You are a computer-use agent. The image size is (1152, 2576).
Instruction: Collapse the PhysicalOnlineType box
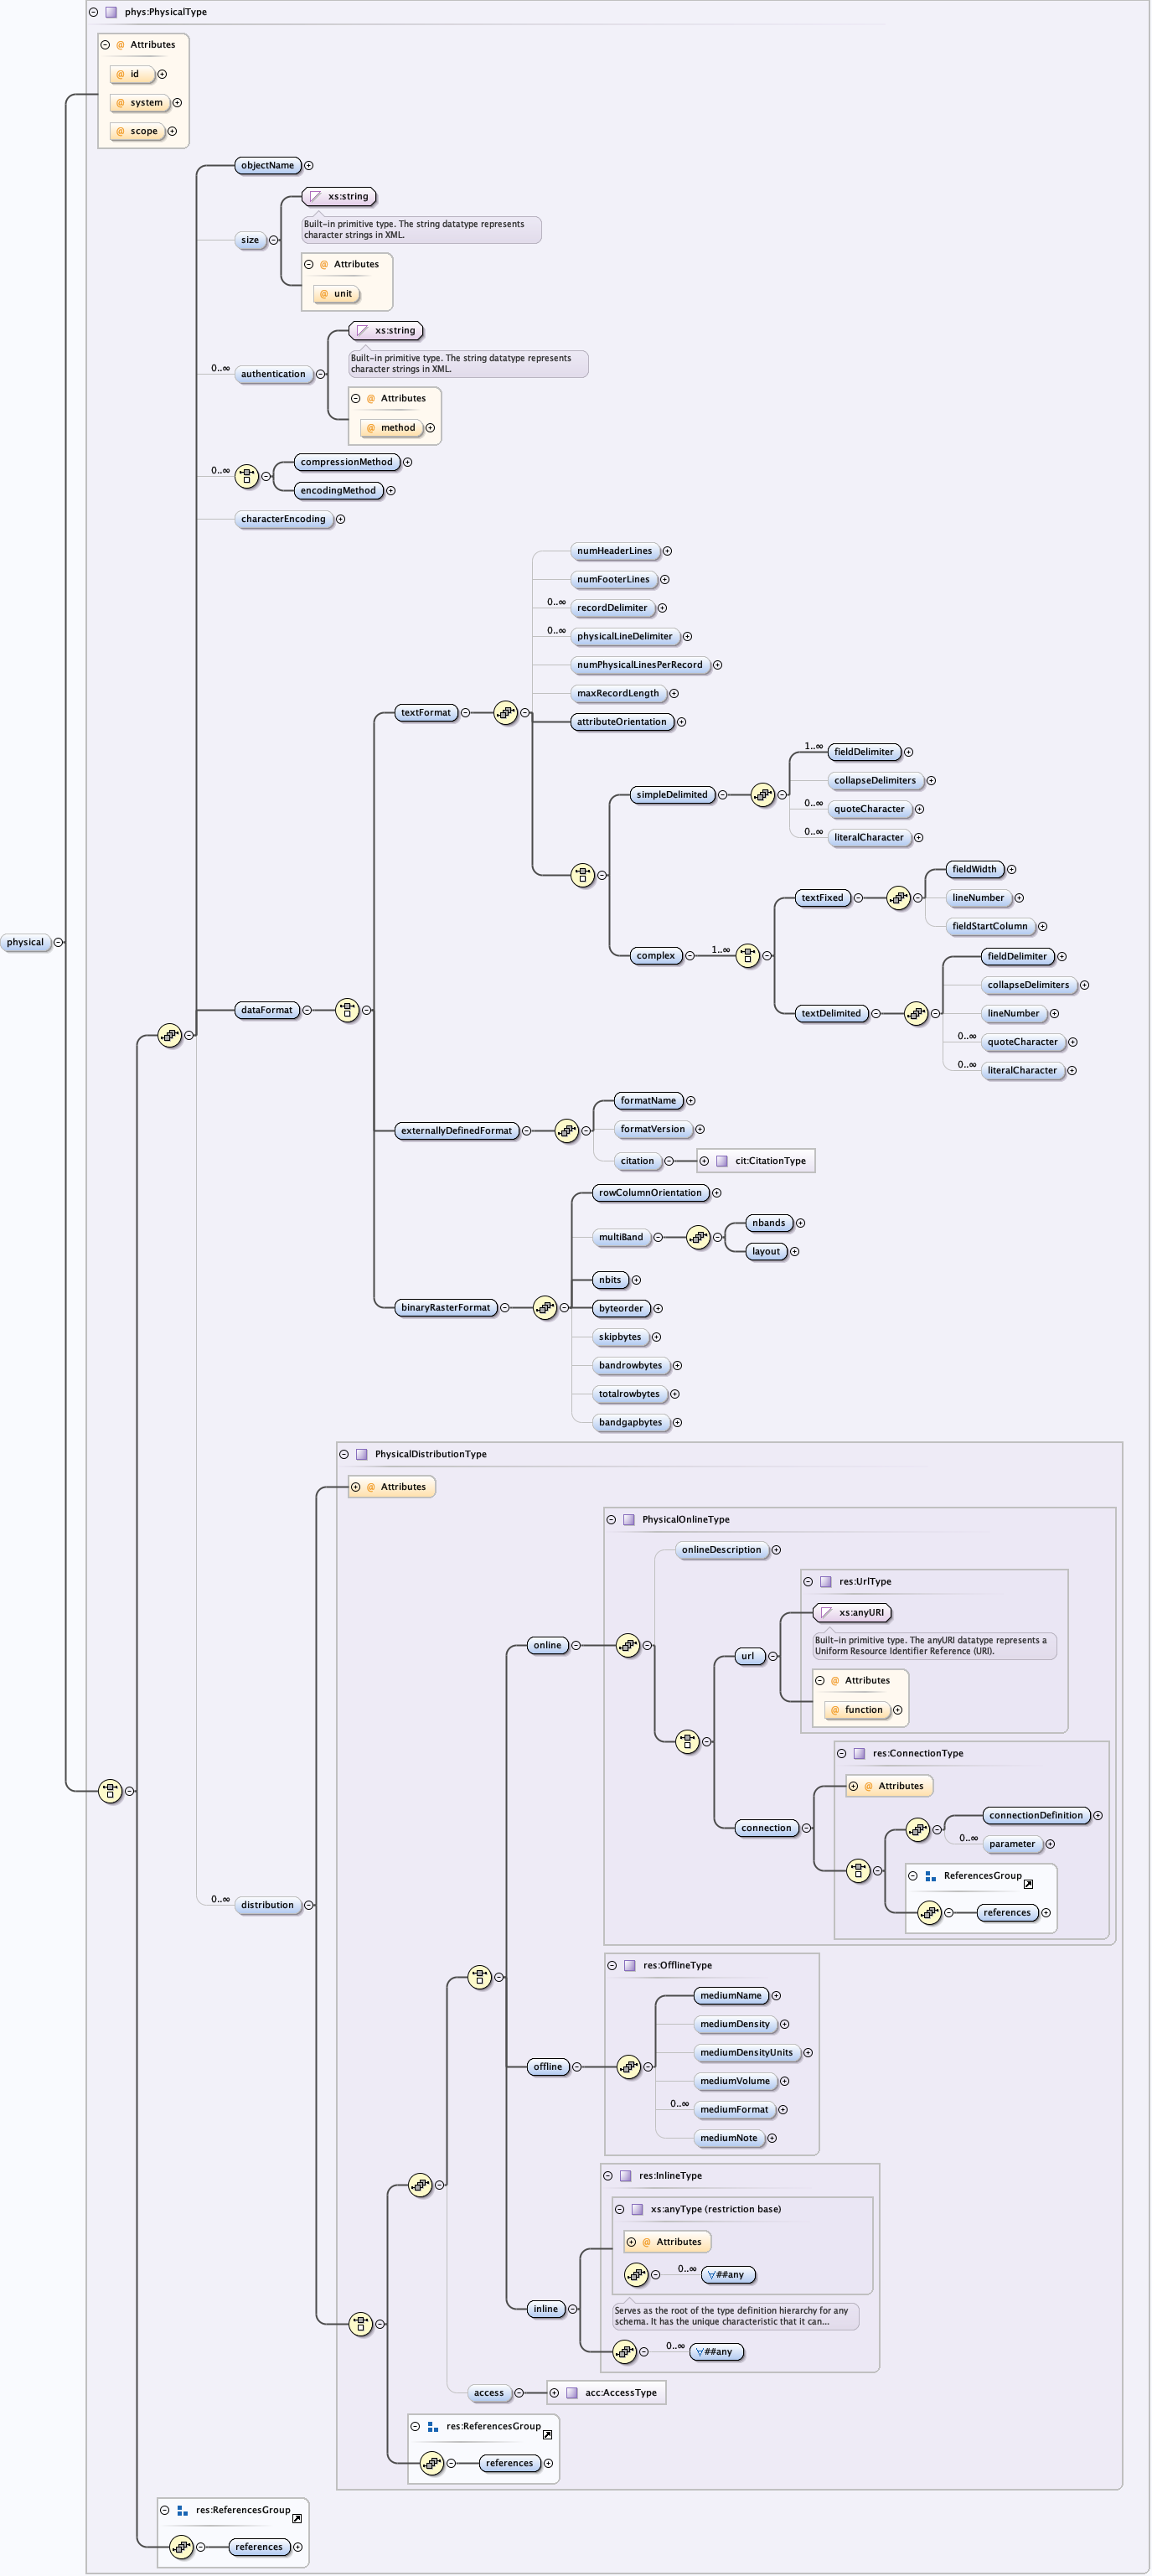(x=611, y=1519)
